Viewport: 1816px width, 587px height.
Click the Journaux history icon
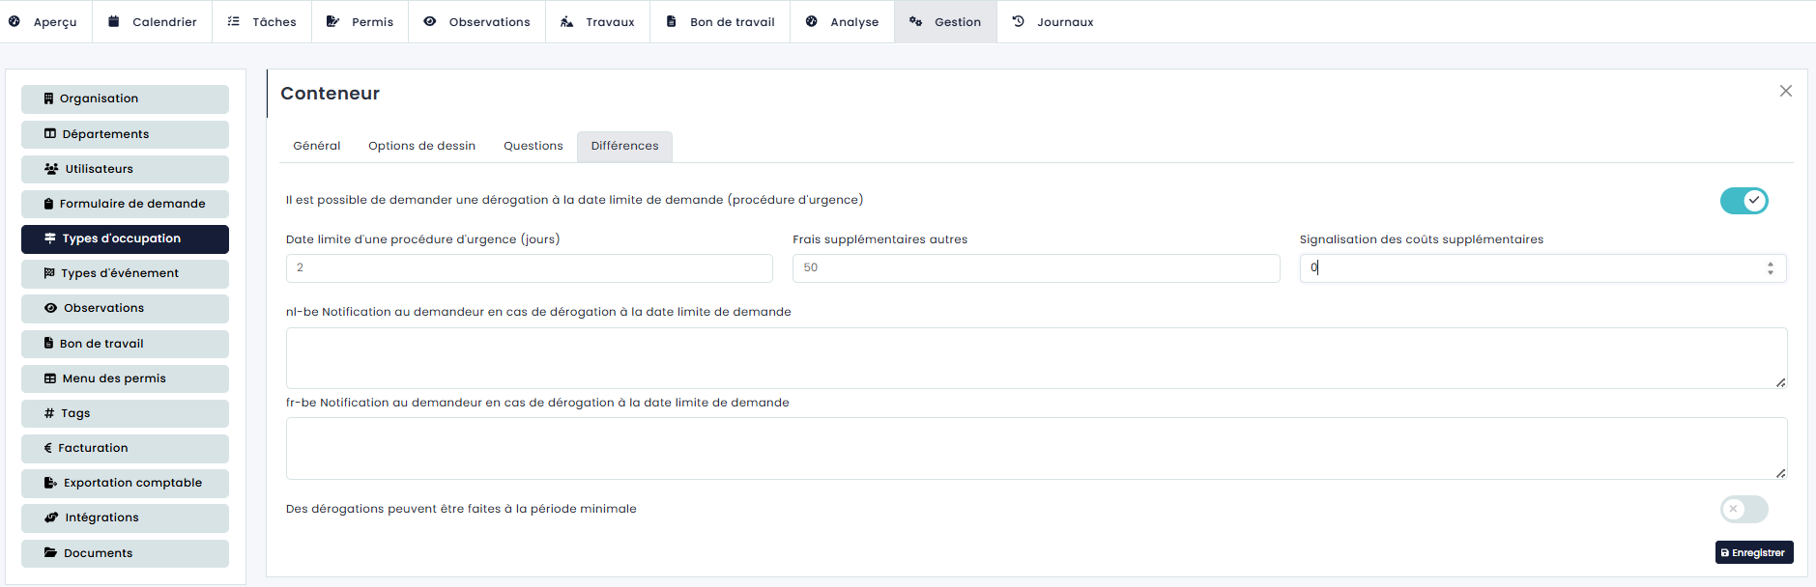[1018, 21]
